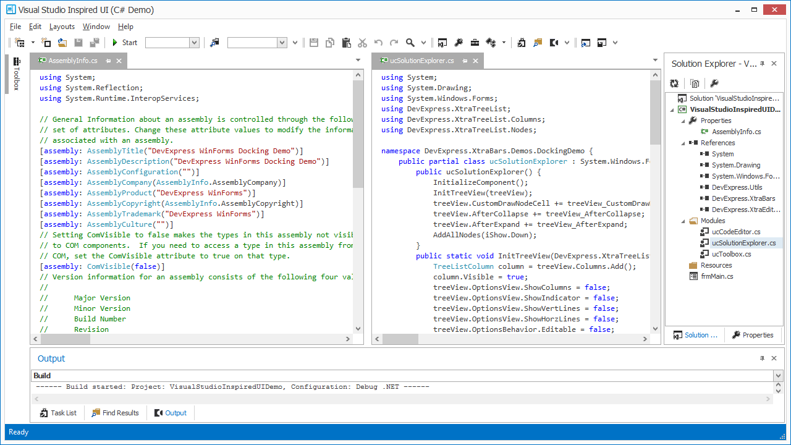
Task: Click the Find Results button at bottom
Action: tap(115, 412)
